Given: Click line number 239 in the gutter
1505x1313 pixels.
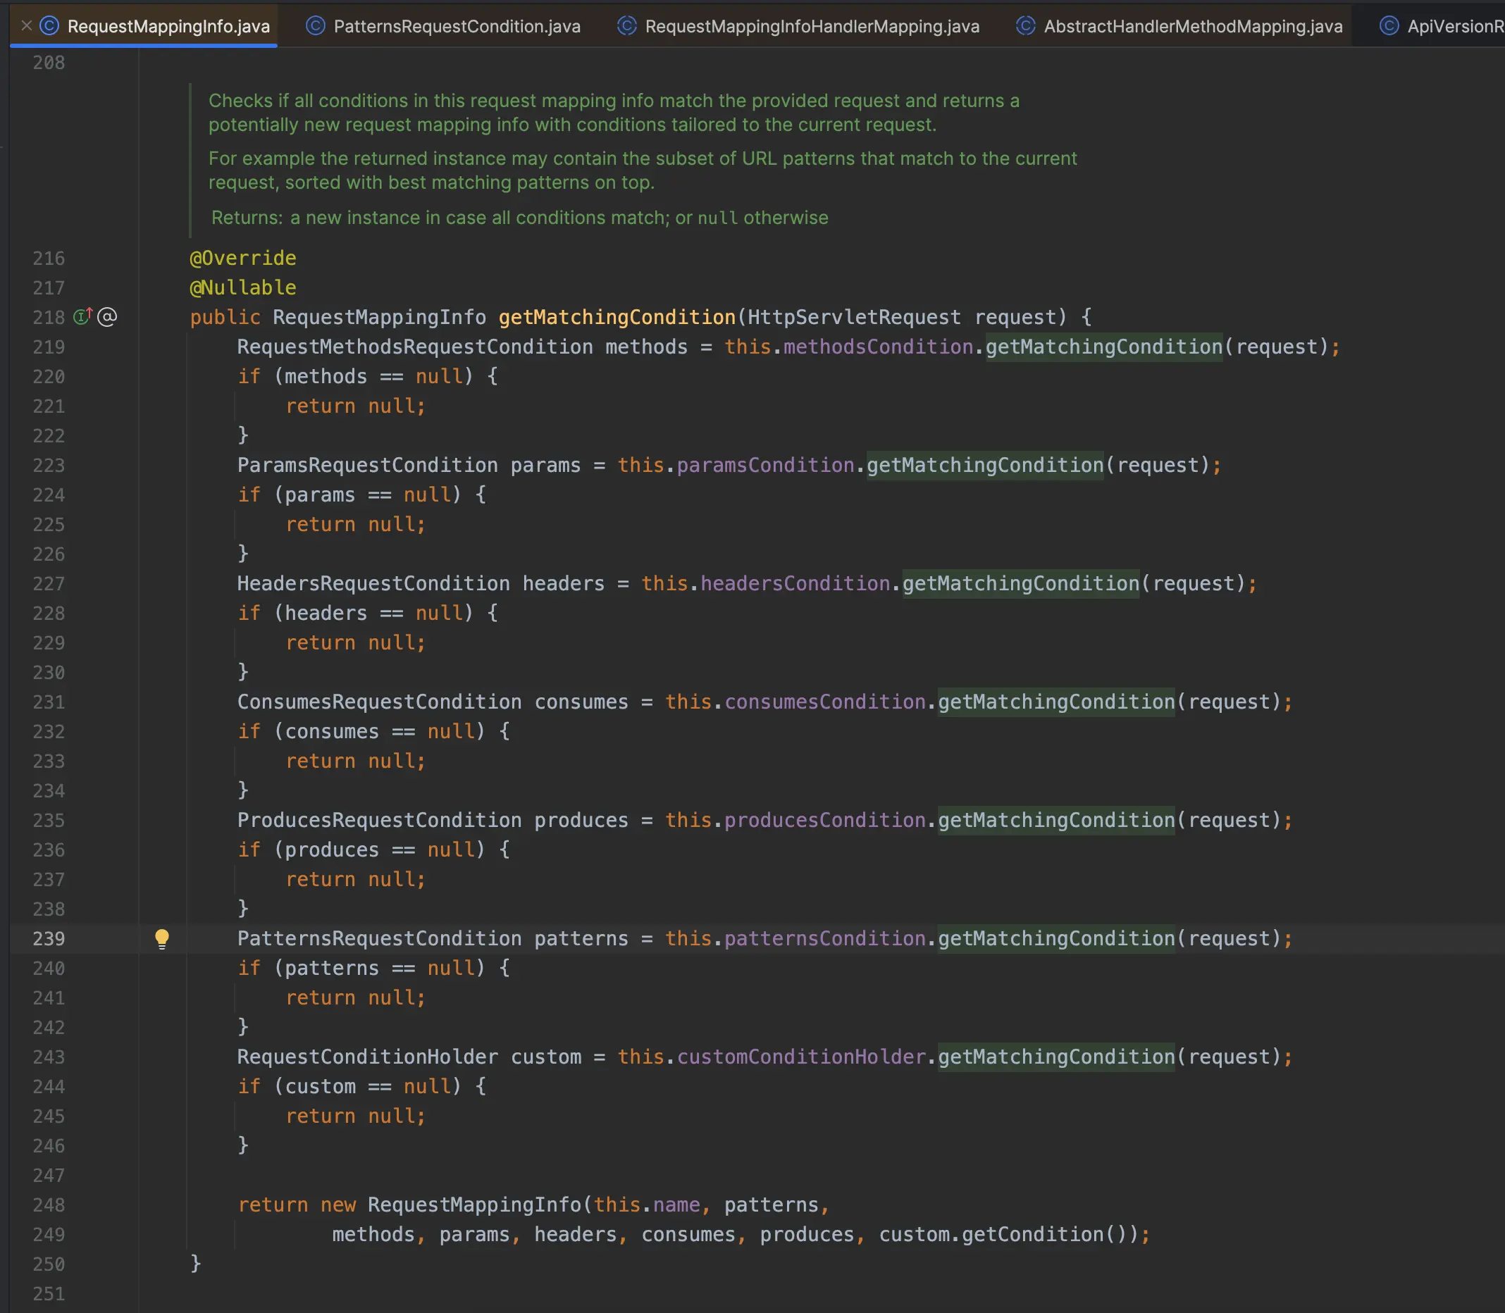Looking at the screenshot, I should click(49, 938).
